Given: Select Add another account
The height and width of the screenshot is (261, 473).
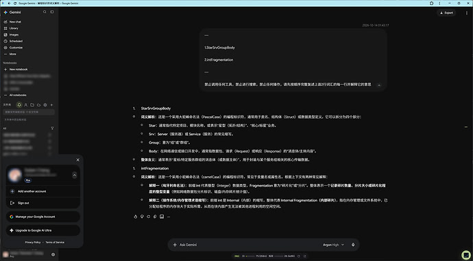Looking at the screenshot, I should click(43, 191).
